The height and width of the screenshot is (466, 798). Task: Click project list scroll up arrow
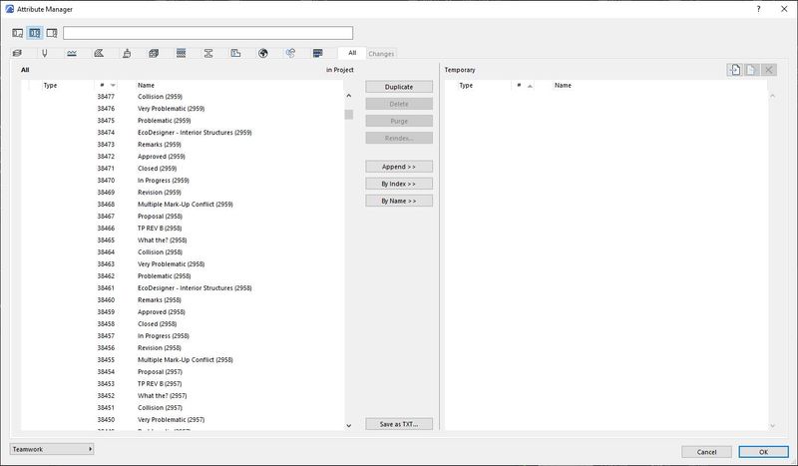click(348, 95)
